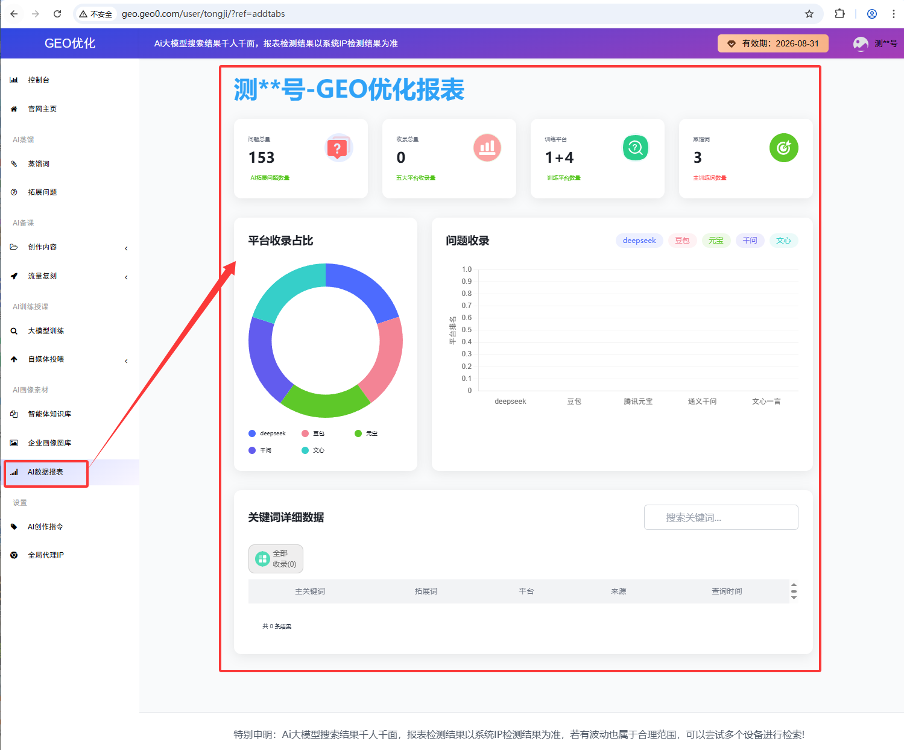Open the 控制台 menu item
Image resolution: width=904 pixels, height=750 pixels.
pyautogui.click(x=39, y=80)
